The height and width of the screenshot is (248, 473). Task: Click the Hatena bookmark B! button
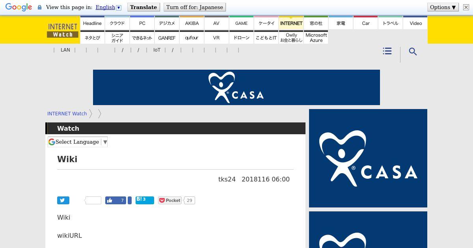[145, 200]
